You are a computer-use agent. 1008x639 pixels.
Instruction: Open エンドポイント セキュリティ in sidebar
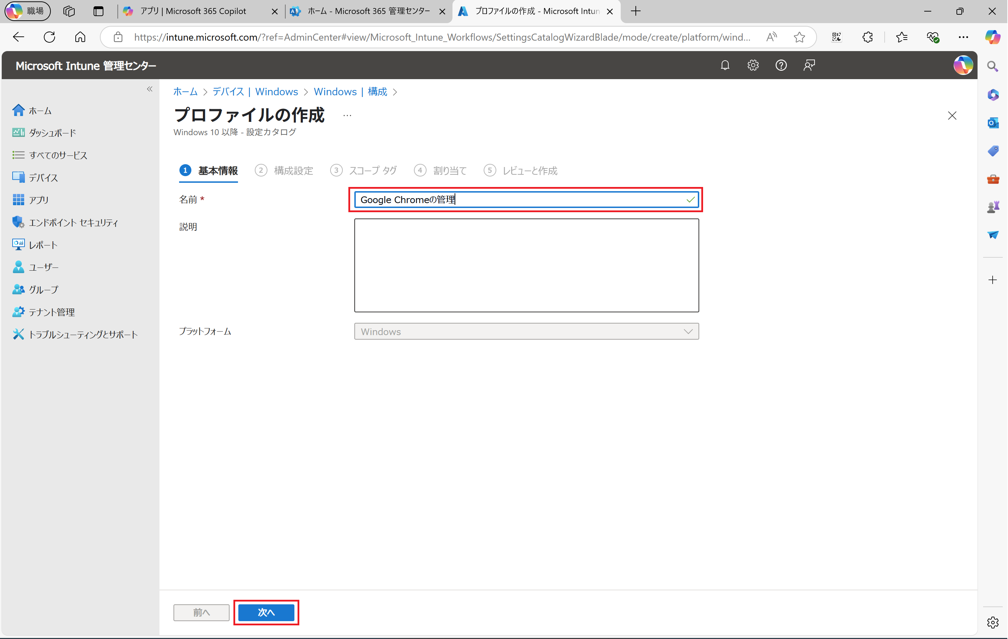click(73, 222)
